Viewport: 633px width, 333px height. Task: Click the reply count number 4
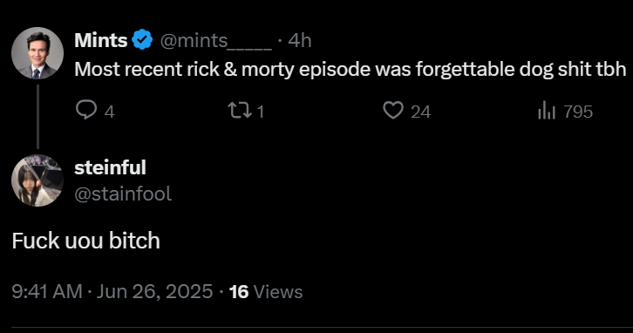point(109,112)
